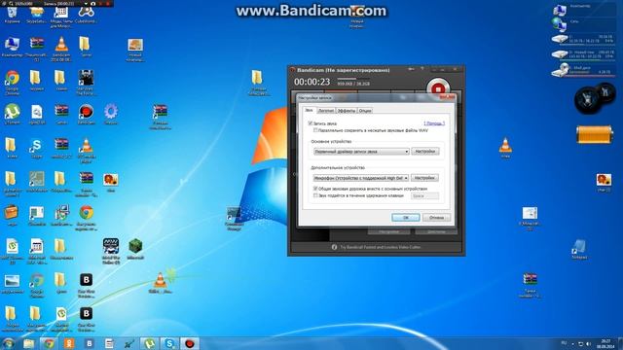This screenshot has width=623, height=350.
Task: Click the Bandicut Video Cutter promo link
Action: point(380,247)
